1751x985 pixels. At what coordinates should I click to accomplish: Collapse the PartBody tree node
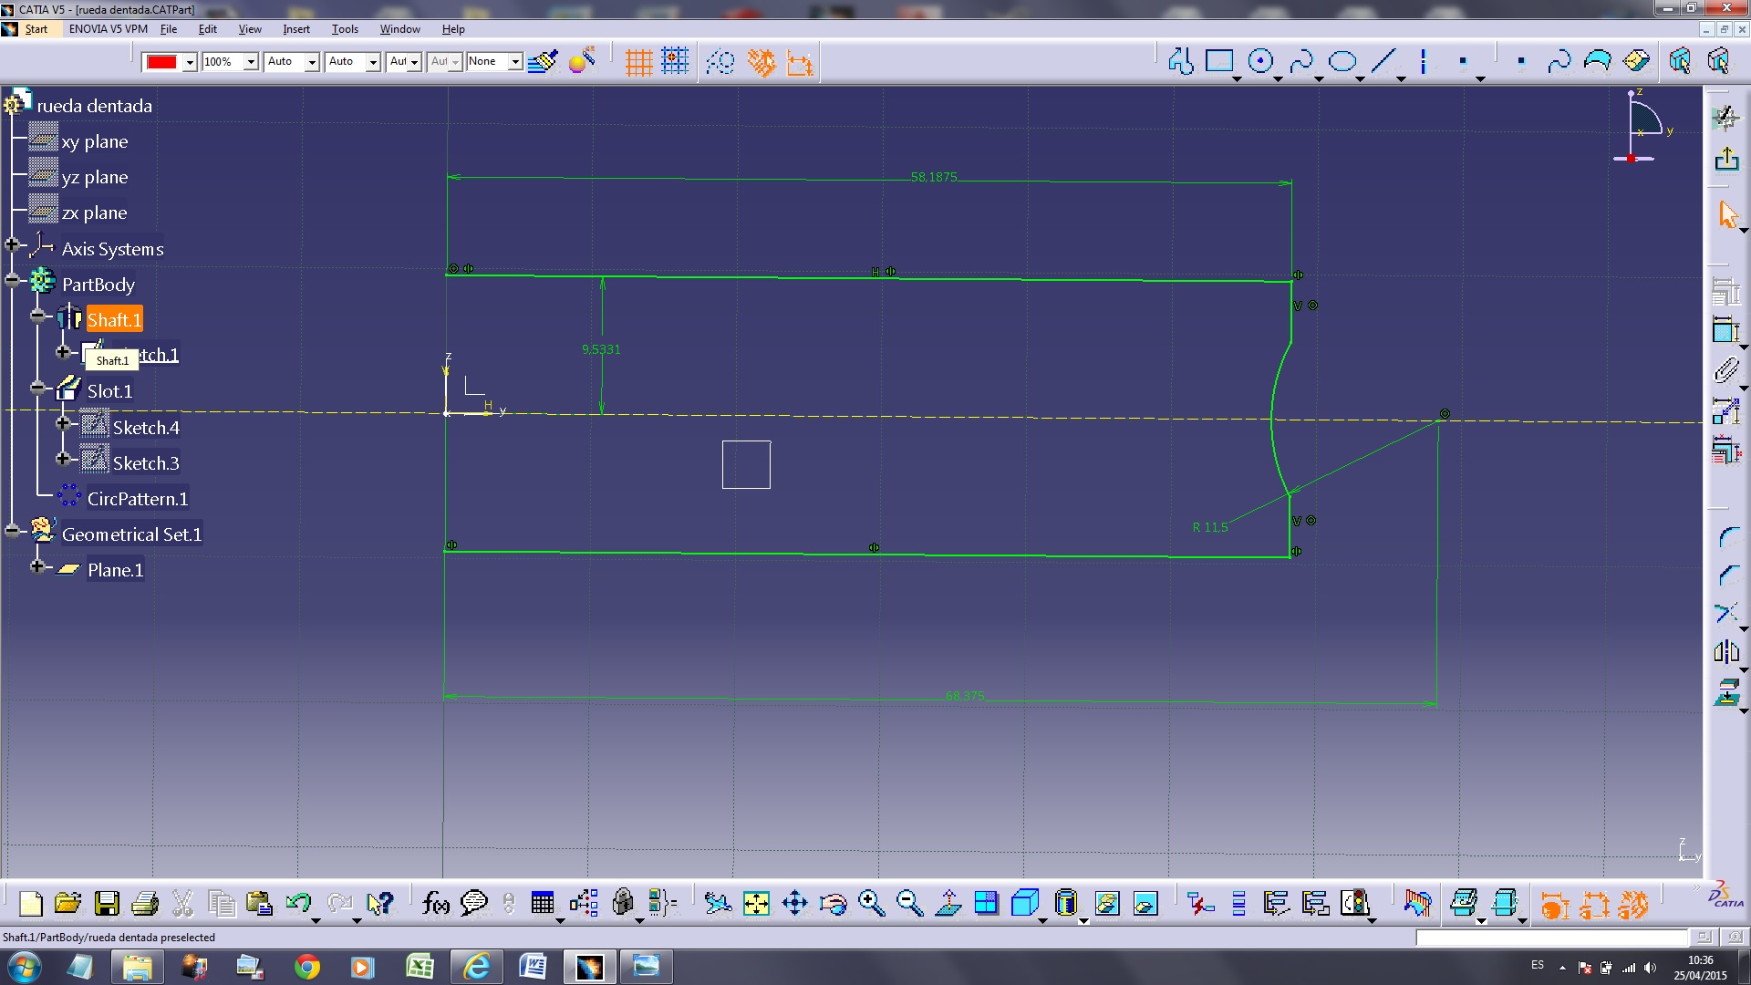point(12,280)
